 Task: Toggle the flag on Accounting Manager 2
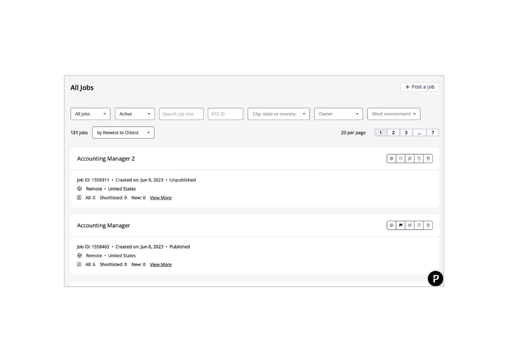[x=401, y=159]
